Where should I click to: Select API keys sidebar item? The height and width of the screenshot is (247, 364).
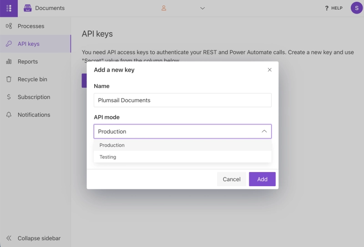35,44
